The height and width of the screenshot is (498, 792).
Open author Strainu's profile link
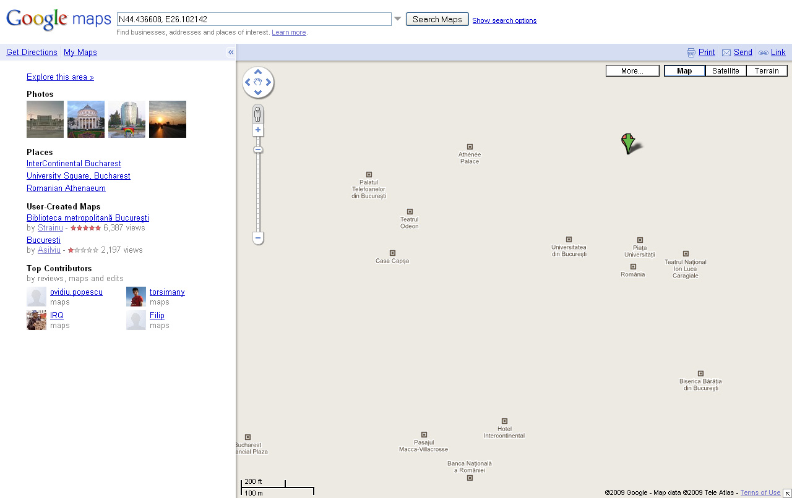click(x=50, y=228)
